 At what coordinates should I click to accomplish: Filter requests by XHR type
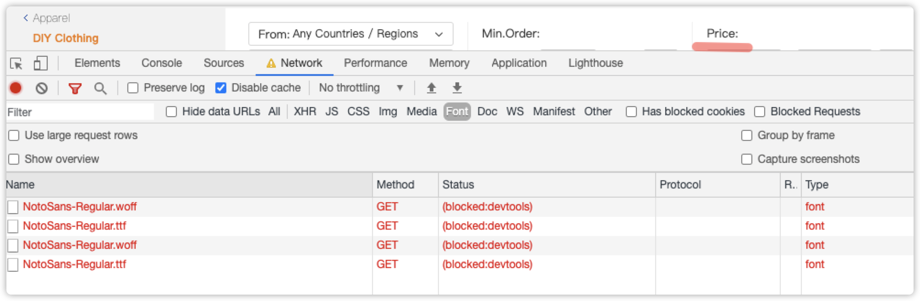(x=305, y=112)
